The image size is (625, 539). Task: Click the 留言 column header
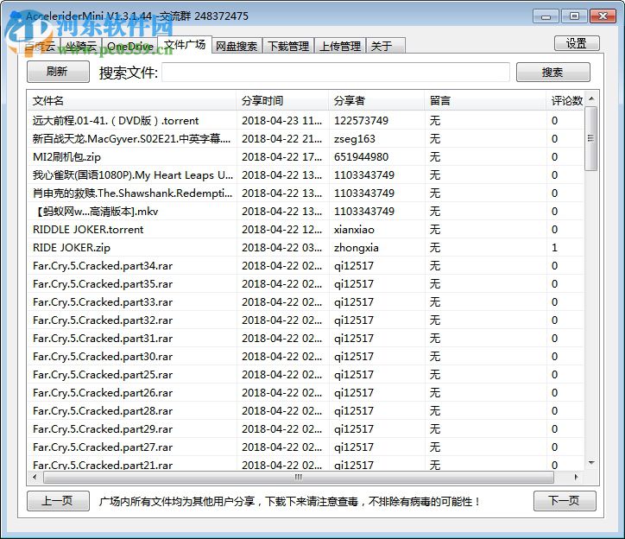(x=485, y=100)
